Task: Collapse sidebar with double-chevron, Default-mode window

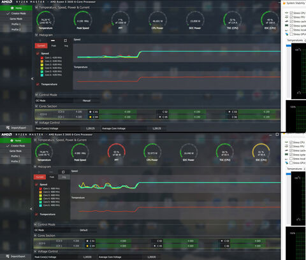Action: click(x=31, y=209)
